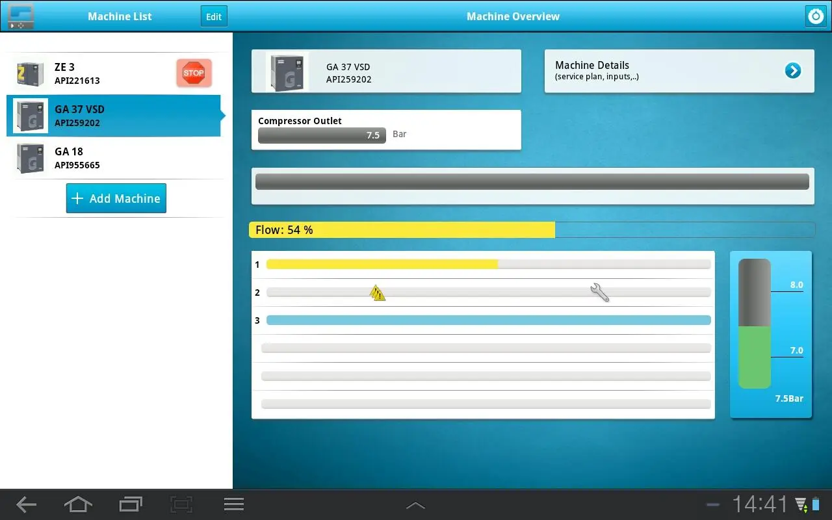Screen dimensions: 832x520
Task: Click the GA 37 VSD thumbnail in overview
Action: pyautogui.click(x=287, y=71)
